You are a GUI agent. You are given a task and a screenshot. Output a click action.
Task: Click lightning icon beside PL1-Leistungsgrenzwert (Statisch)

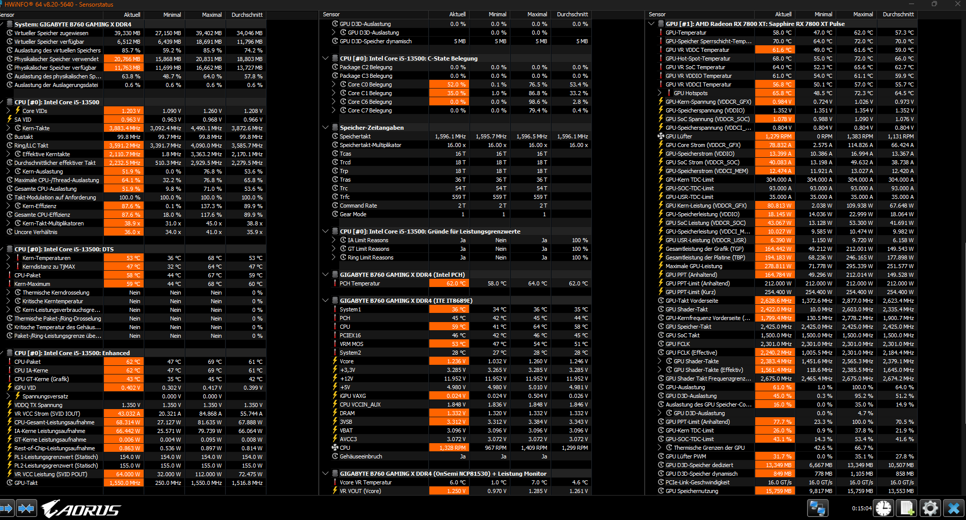coord(9,457)
